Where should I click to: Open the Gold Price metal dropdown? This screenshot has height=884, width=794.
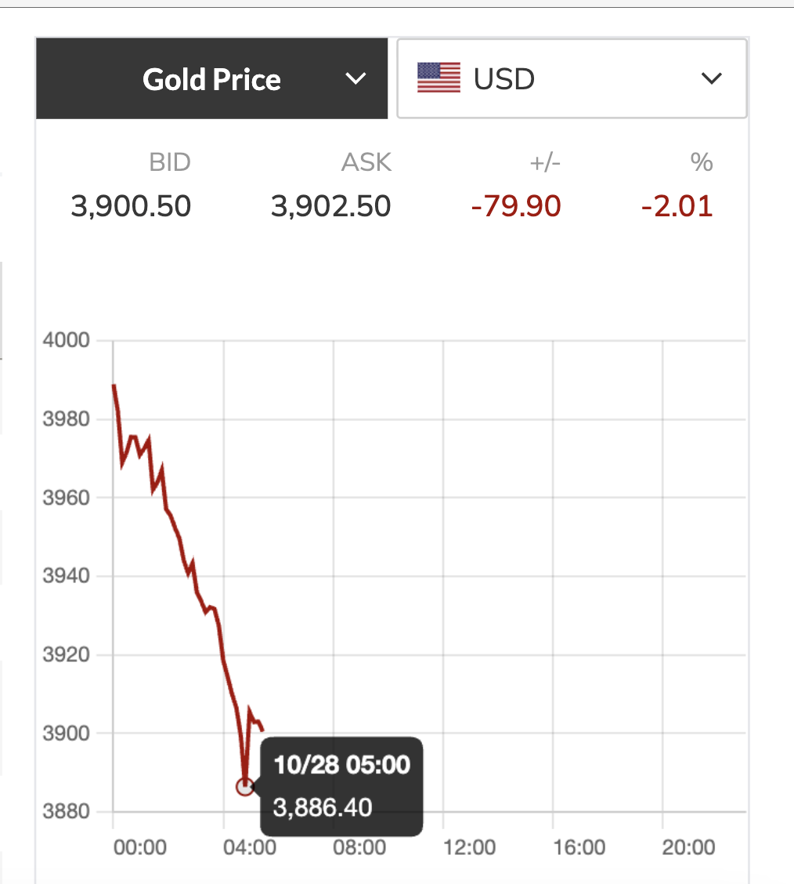[211, 79]
